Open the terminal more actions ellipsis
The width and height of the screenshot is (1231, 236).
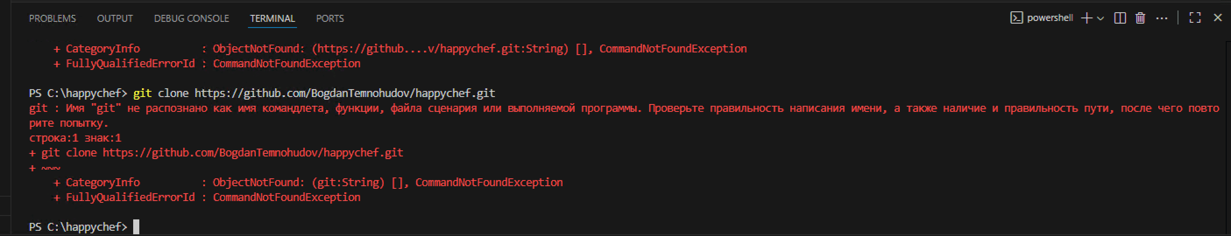click(x=1162, y=18)
